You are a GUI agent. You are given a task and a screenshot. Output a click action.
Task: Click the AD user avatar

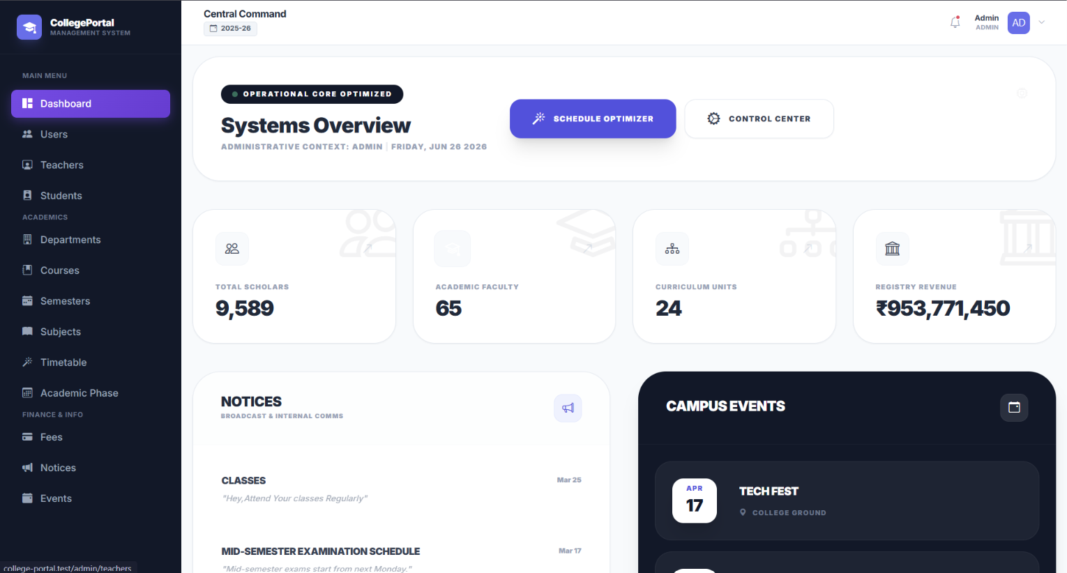click(1019, 22)
